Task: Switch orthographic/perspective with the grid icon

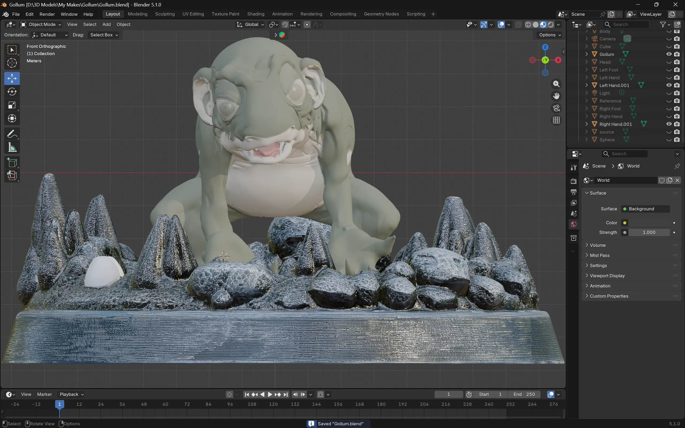Action: tap(556, 120)
